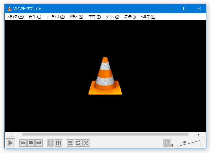This screenshot has width=211, height=153.
Task: Minimize the VLC window
Action: pos(171,9)
